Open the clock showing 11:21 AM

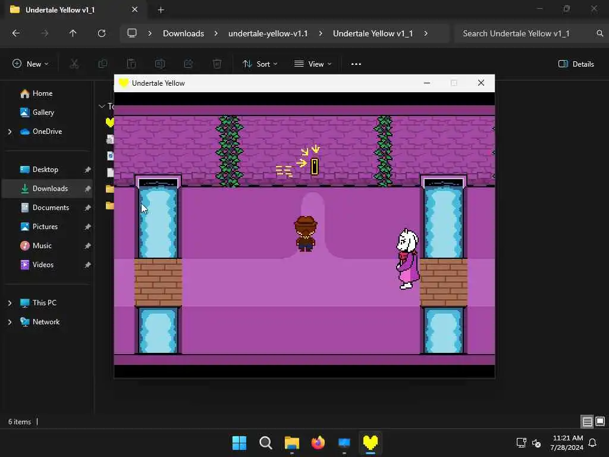pyautogui.click(x=567, y=443)
